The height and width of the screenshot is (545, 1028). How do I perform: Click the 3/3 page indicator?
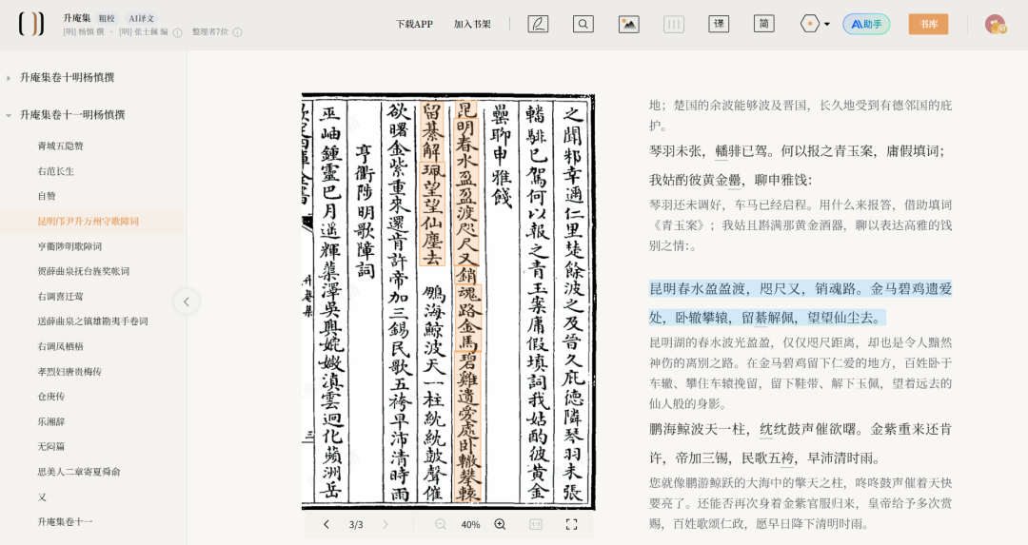(x=356, y=525)
